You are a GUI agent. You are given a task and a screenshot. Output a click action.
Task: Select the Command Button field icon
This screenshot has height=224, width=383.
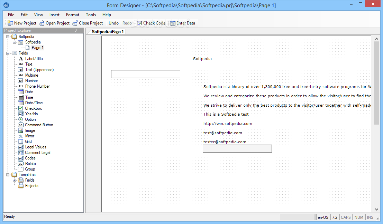pos(21,125)
